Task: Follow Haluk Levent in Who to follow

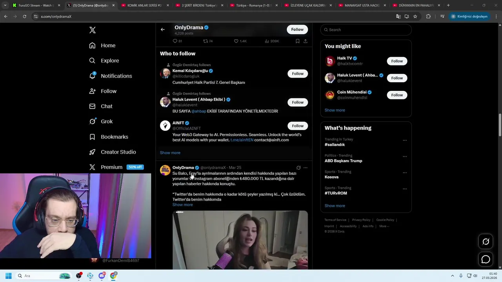Action: [x=298, y=102]
